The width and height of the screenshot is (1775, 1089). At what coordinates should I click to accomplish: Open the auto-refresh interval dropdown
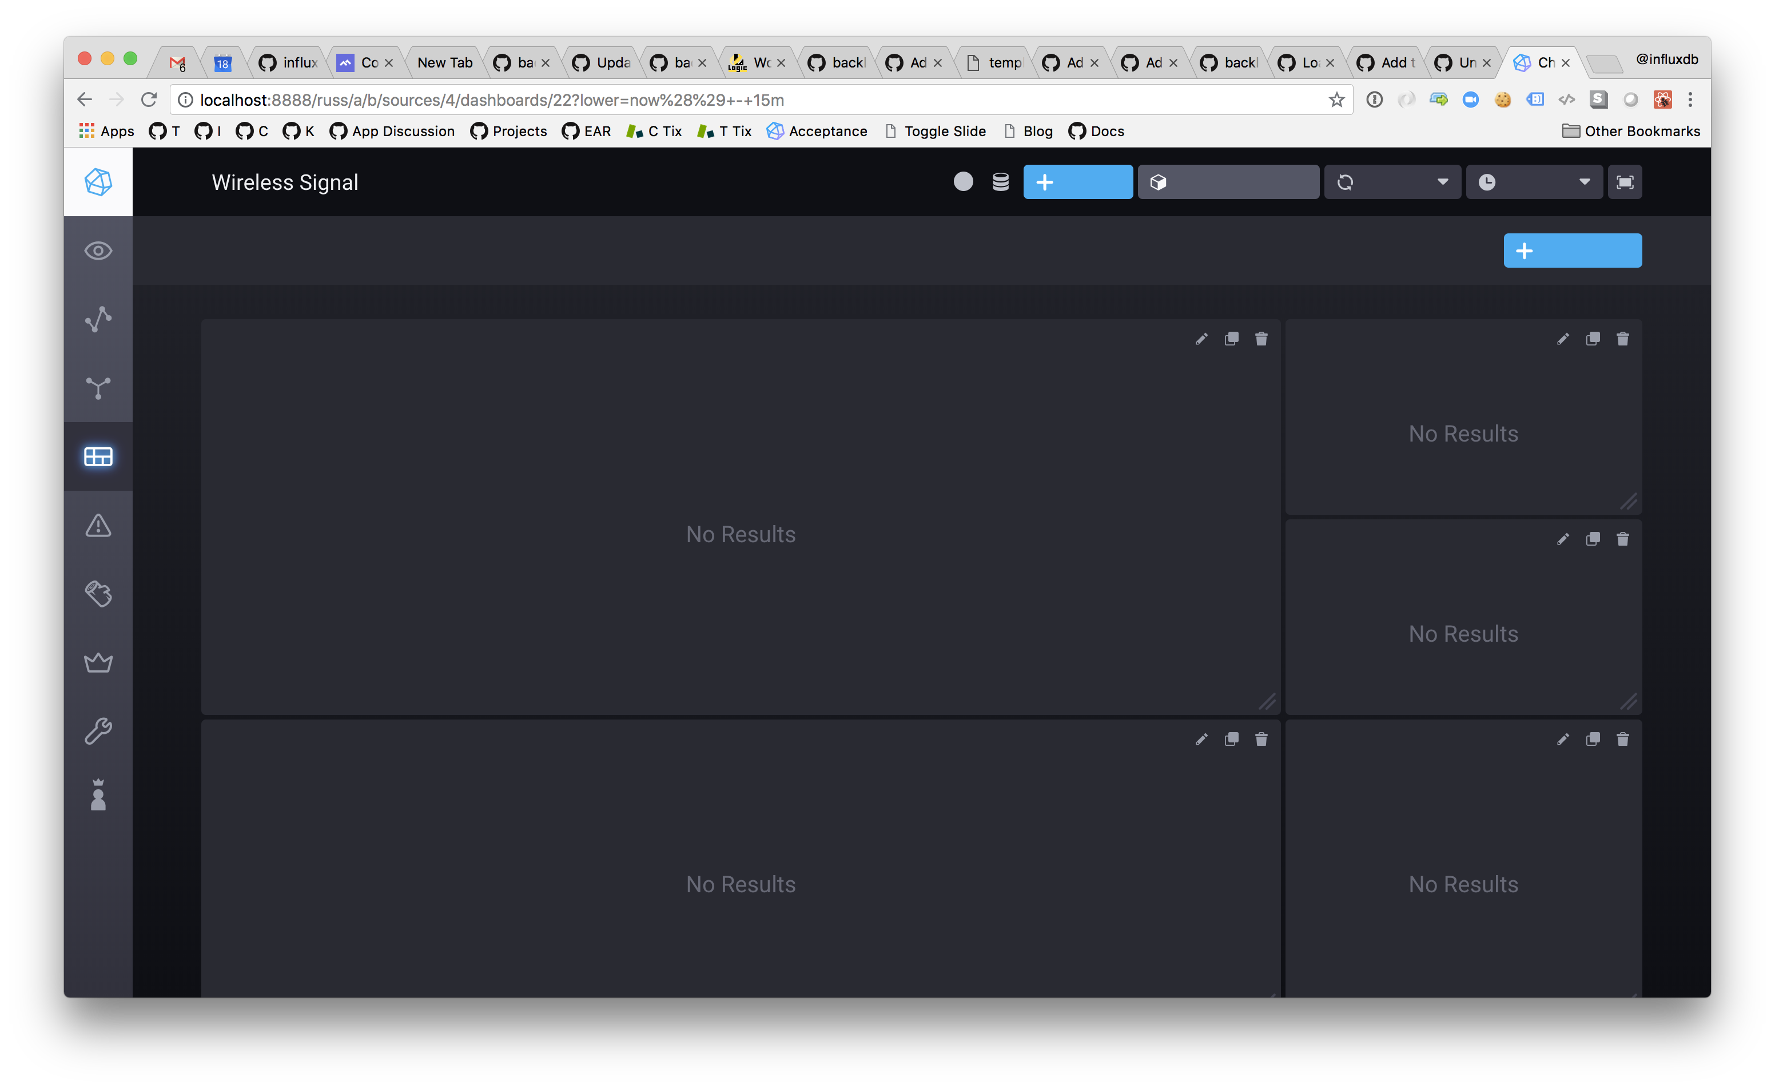(1392, 182)
